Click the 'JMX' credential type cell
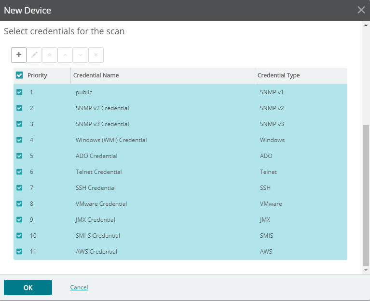Viewport: 370px width, 301px height. coord(265,220)
